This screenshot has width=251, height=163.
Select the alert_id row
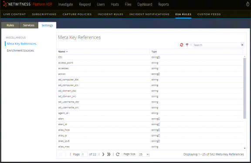pos(150,124)
